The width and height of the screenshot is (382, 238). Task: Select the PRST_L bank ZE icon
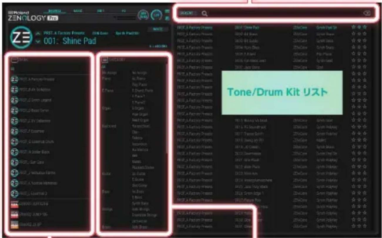pyautogui.click(x=14, y=193)
